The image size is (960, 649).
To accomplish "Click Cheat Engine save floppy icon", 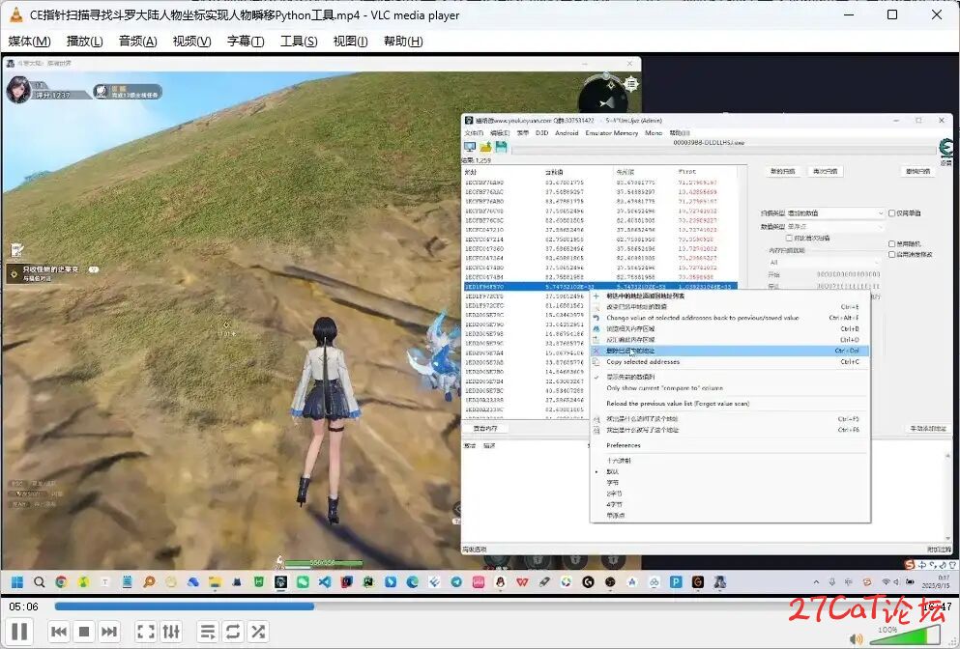I will pyautogui.click(x=502, y=147).
